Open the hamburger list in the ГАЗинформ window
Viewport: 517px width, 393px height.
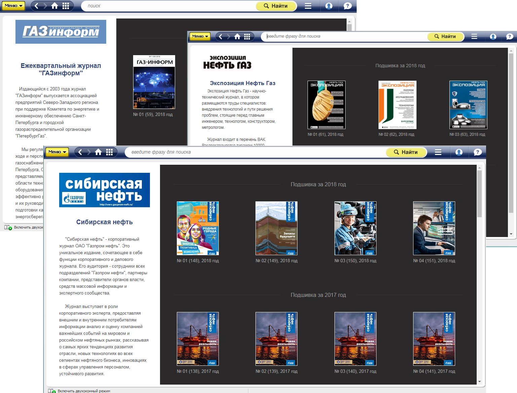[x=308, y=6]
